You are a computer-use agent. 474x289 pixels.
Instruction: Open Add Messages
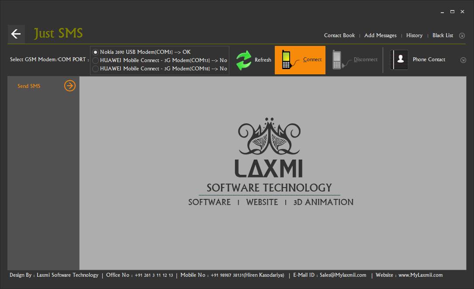380,35
